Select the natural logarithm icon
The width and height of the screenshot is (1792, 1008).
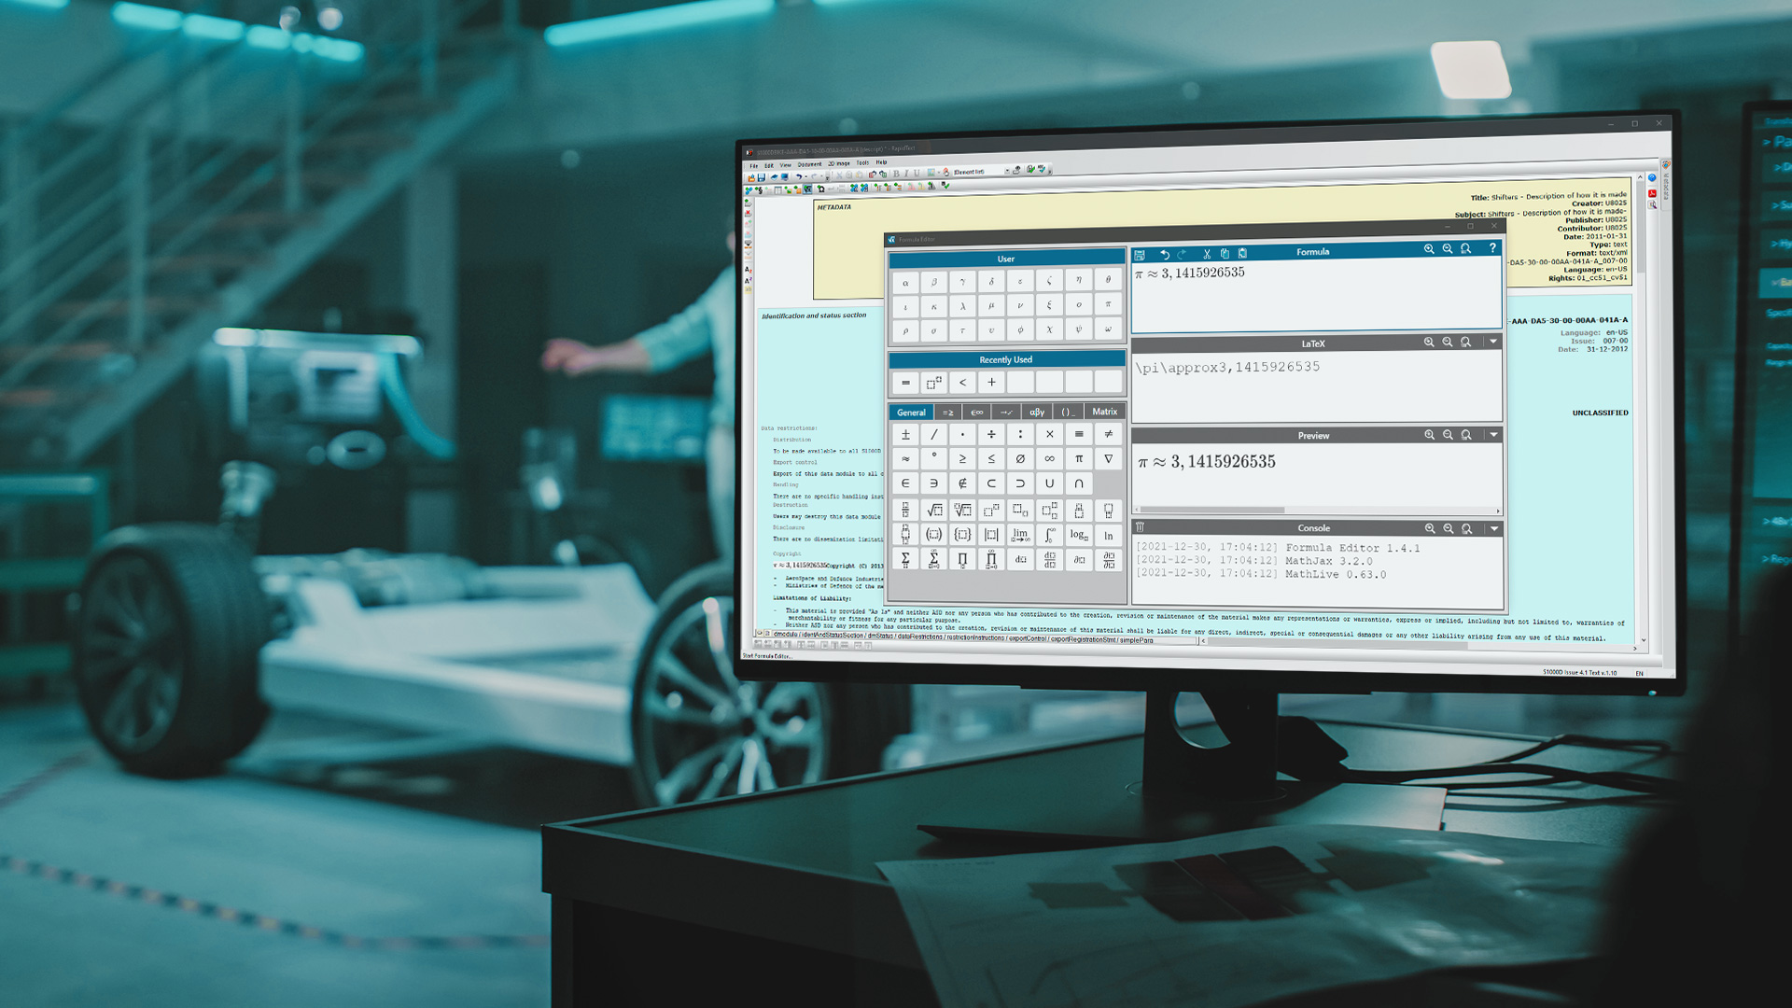tap(1106, 534)
